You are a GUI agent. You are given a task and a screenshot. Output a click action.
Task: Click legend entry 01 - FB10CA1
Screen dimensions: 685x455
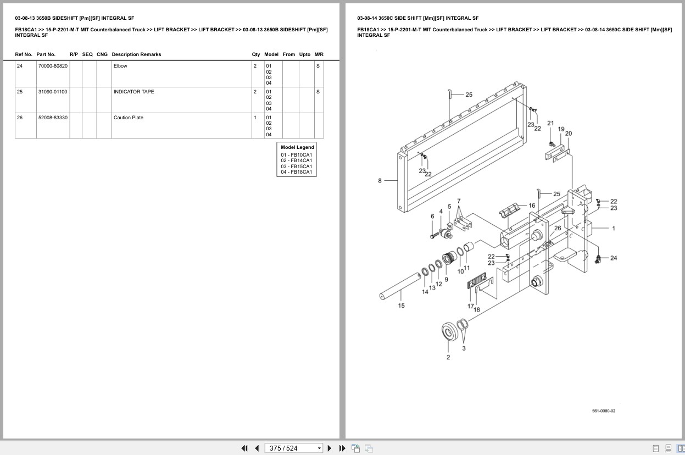pos(297,155)
